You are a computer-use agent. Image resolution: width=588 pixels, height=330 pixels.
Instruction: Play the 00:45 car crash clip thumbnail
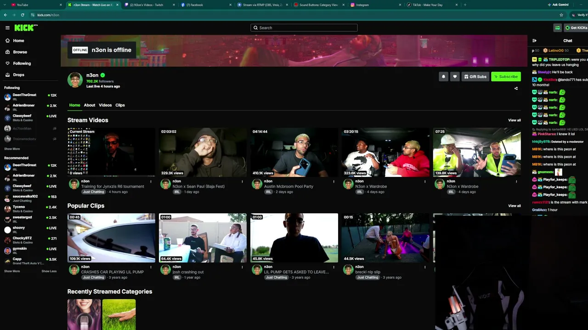111,238
